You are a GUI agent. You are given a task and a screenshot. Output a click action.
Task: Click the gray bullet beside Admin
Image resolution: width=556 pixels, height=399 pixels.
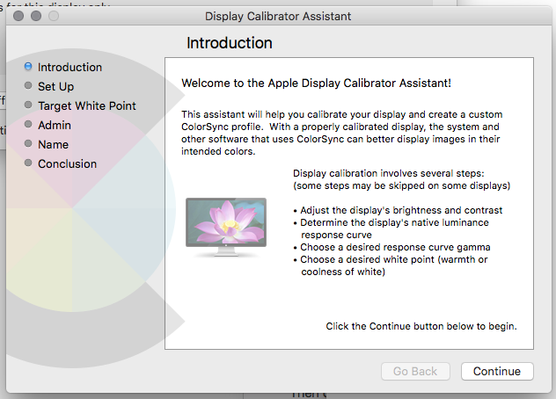pos(28,124)
